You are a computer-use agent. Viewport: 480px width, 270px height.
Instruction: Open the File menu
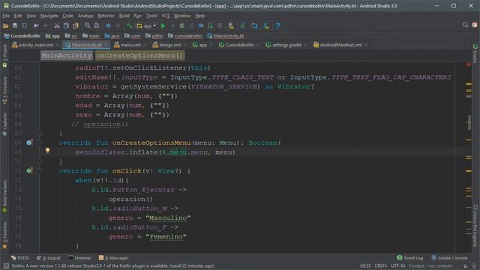[x=6, y=16]
